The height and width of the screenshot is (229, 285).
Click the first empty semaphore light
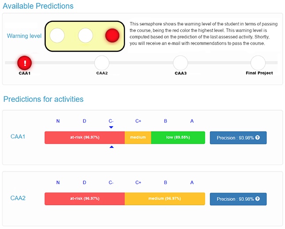[x=58, y=36]
